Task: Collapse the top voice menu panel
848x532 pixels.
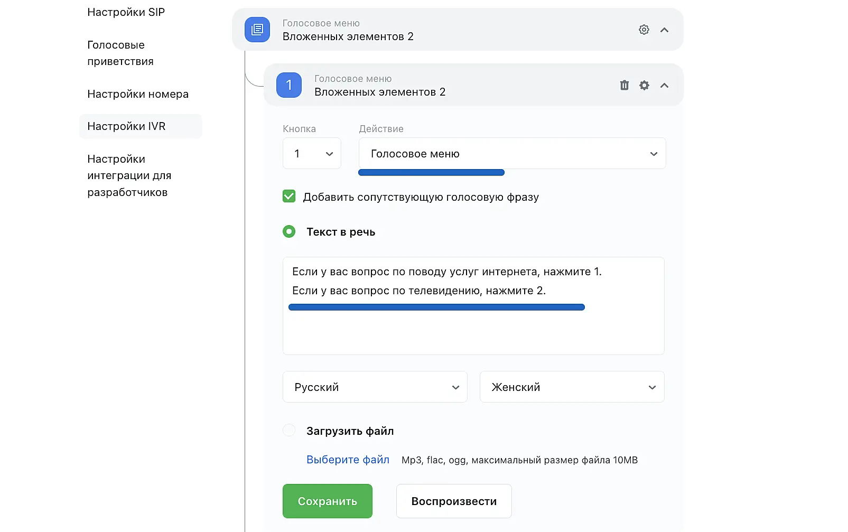Action: [x=664, y=30]
